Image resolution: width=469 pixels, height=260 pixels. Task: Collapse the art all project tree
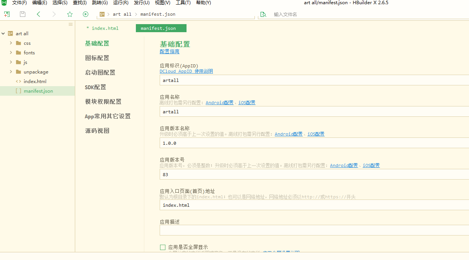(x=4, y=33)
